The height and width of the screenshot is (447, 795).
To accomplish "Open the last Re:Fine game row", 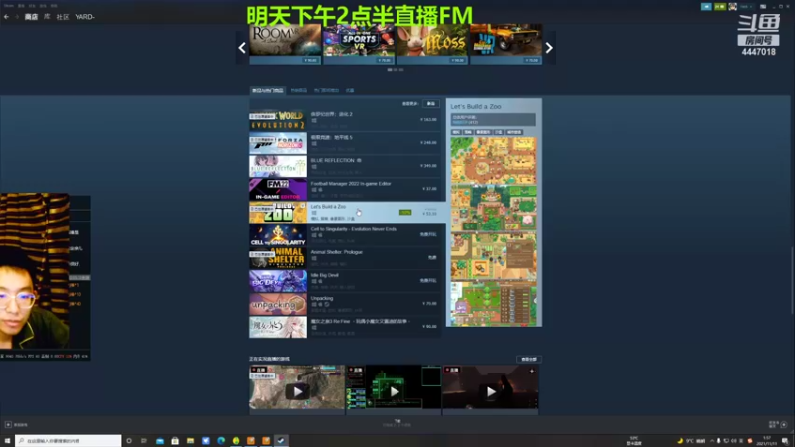I will (345, 327).
